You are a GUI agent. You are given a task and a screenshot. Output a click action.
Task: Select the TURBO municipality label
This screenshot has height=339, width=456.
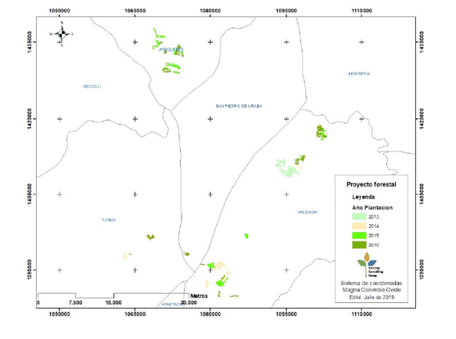click(109, 220)
